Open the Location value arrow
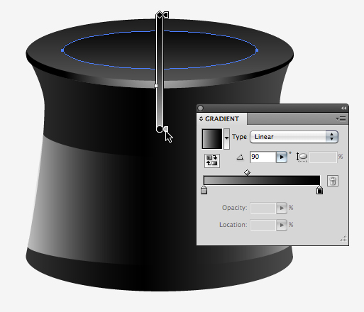Viewport: 364px width, 312px height. tap(282, 225)
